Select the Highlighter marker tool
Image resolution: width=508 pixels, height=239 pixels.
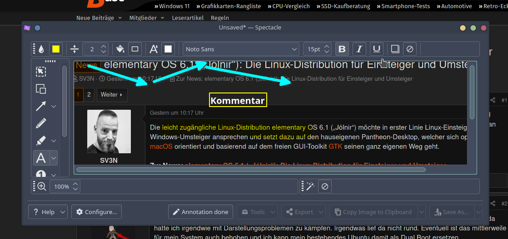pos(41,141)
